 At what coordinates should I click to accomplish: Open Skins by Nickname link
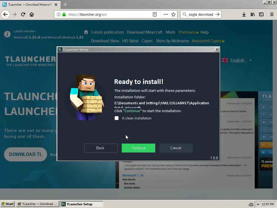coord(172,41)
